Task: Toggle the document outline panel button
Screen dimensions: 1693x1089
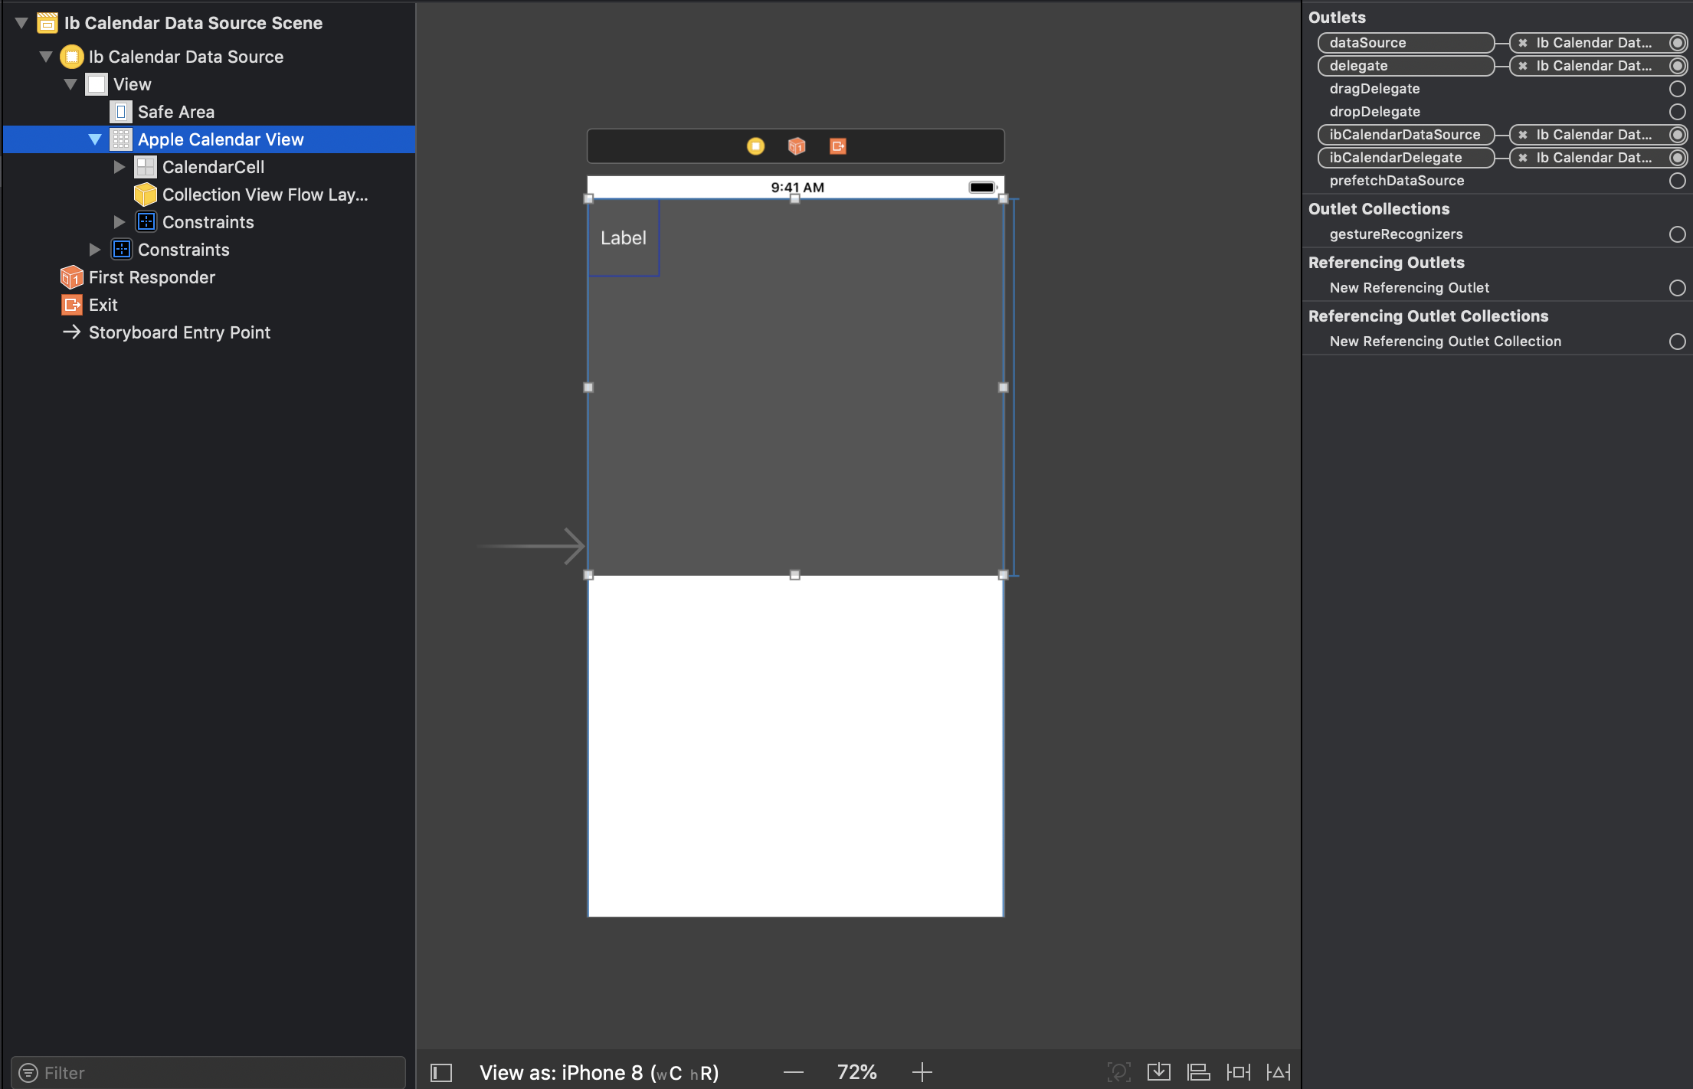Action: [x=441, y=1073]
